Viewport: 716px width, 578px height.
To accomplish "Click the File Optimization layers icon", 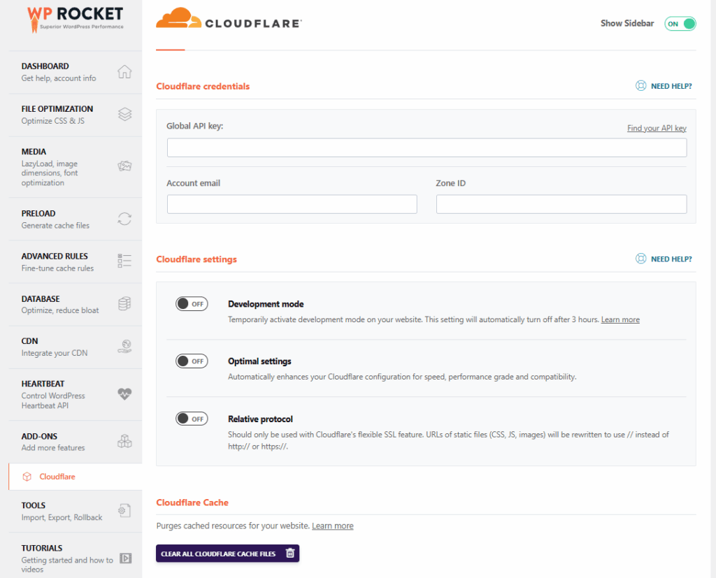I will [123, 114].
